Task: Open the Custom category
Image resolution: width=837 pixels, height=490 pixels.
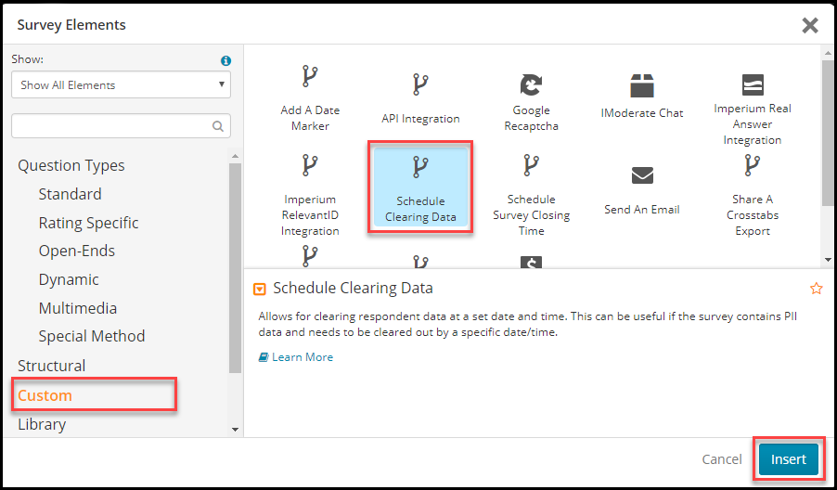Action: click(x=45, y=395)
